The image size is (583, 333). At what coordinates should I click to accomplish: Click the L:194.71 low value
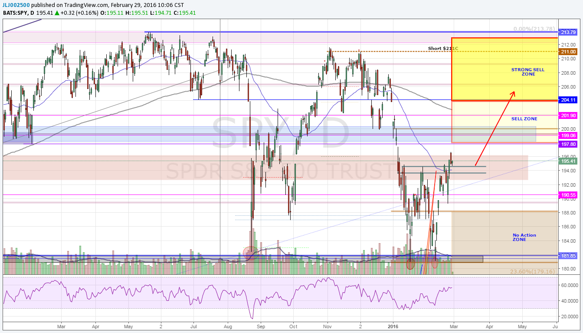160,13
